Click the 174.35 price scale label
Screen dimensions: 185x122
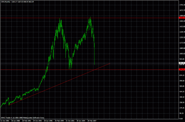(182, 108)
